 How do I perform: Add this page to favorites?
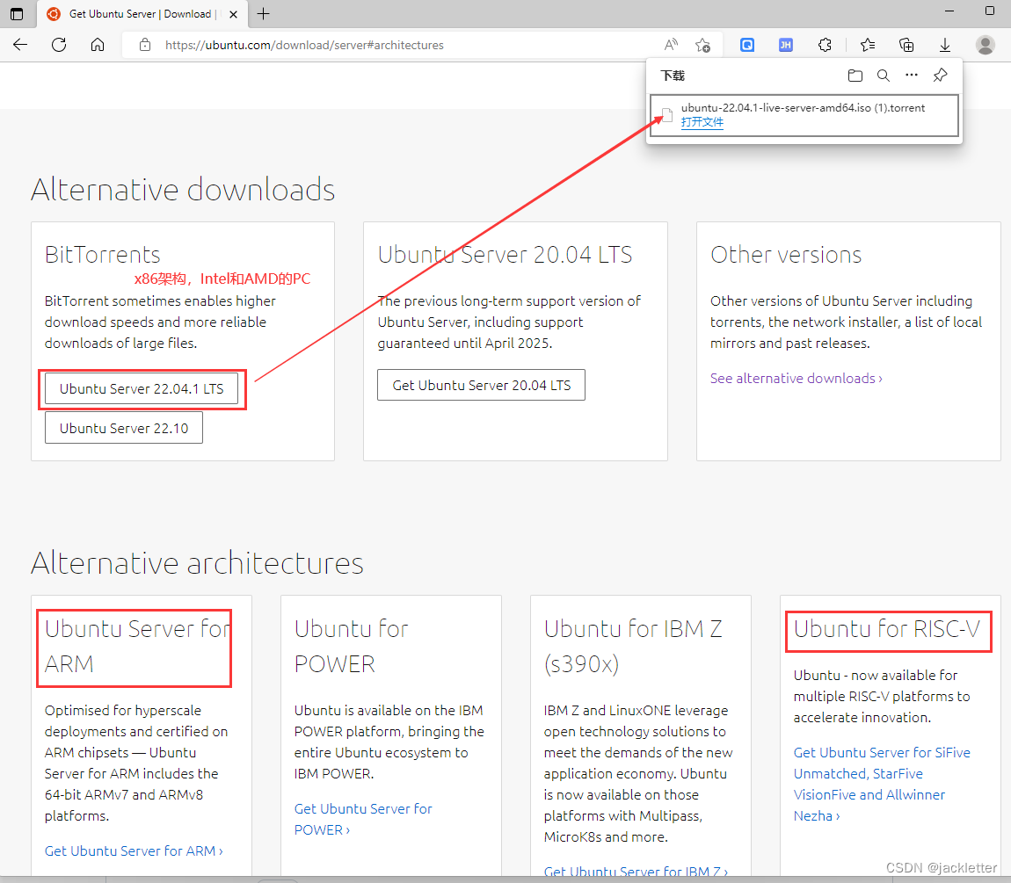click(702, 45)
